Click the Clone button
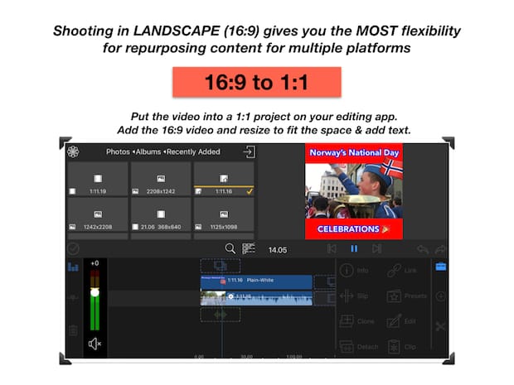The height and width of the screenshot is (385, 514). 346,321
